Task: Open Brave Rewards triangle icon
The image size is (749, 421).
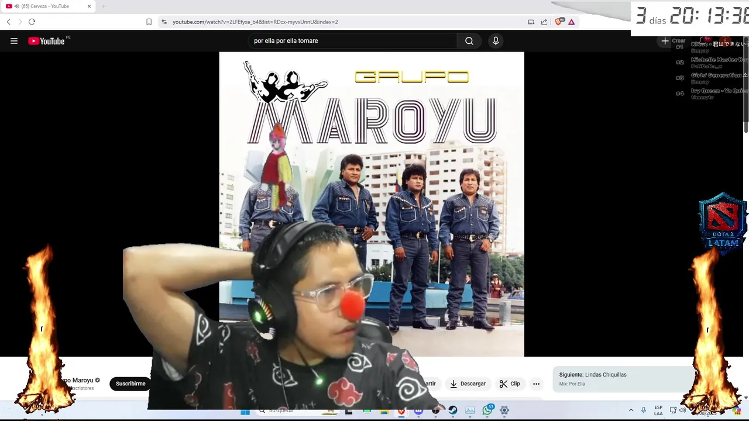Action: pos(572,22)
